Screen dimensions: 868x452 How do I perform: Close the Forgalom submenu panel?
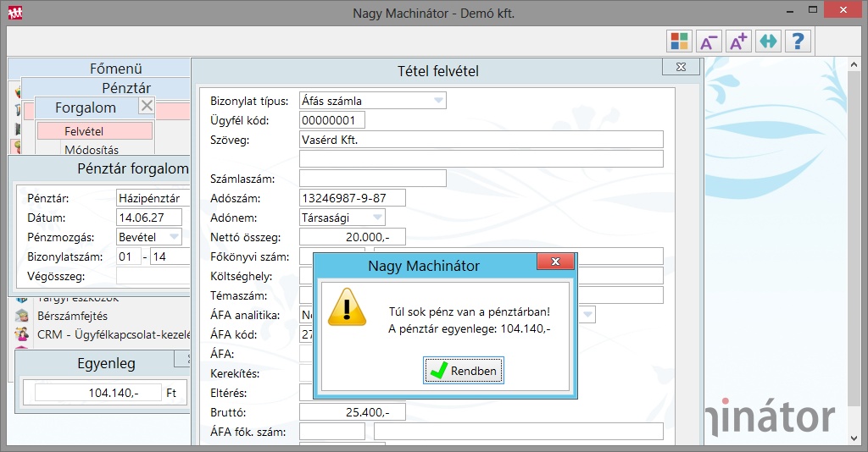[147, 106]
